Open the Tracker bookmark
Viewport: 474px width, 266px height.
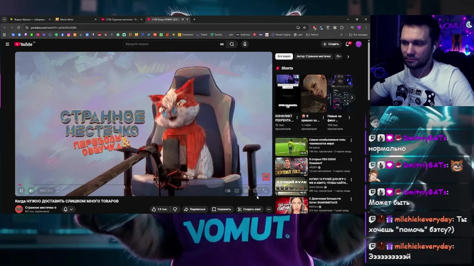coord(216,35)
